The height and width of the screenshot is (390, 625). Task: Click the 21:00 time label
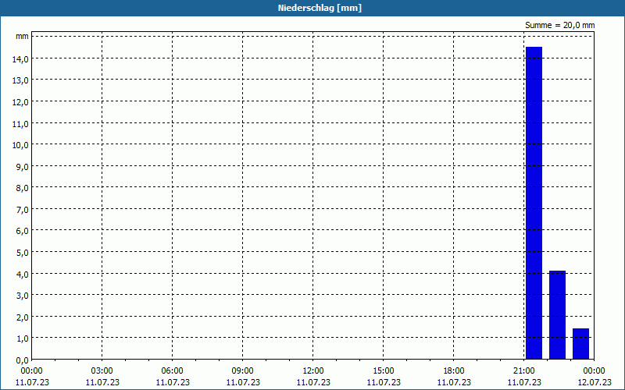point(523,371)
